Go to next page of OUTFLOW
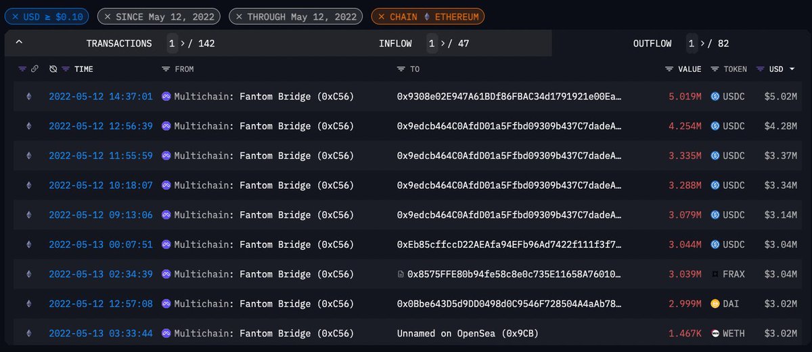 [x=704, y=43]
